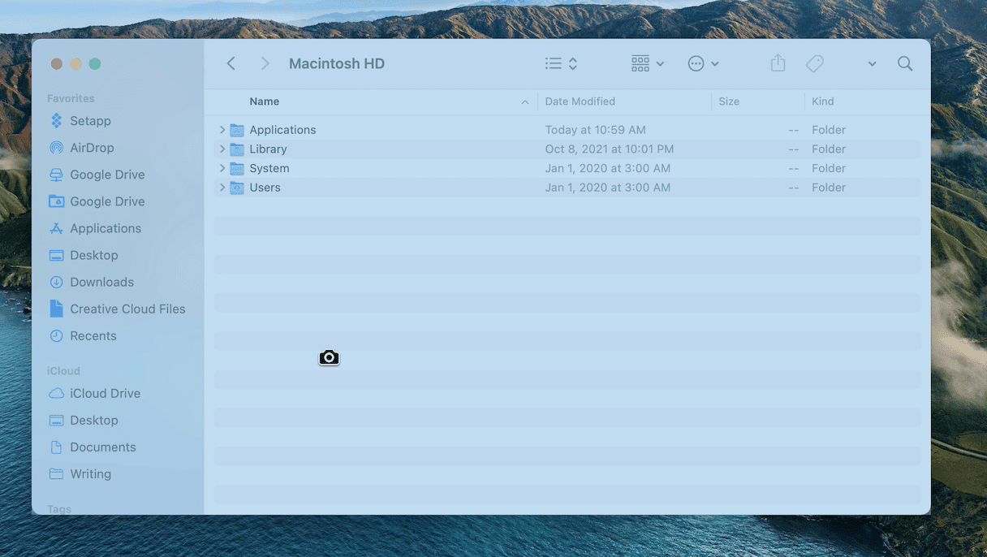Select the Library row name
Viewport: 987px width, 557px height.
[268, 149]
